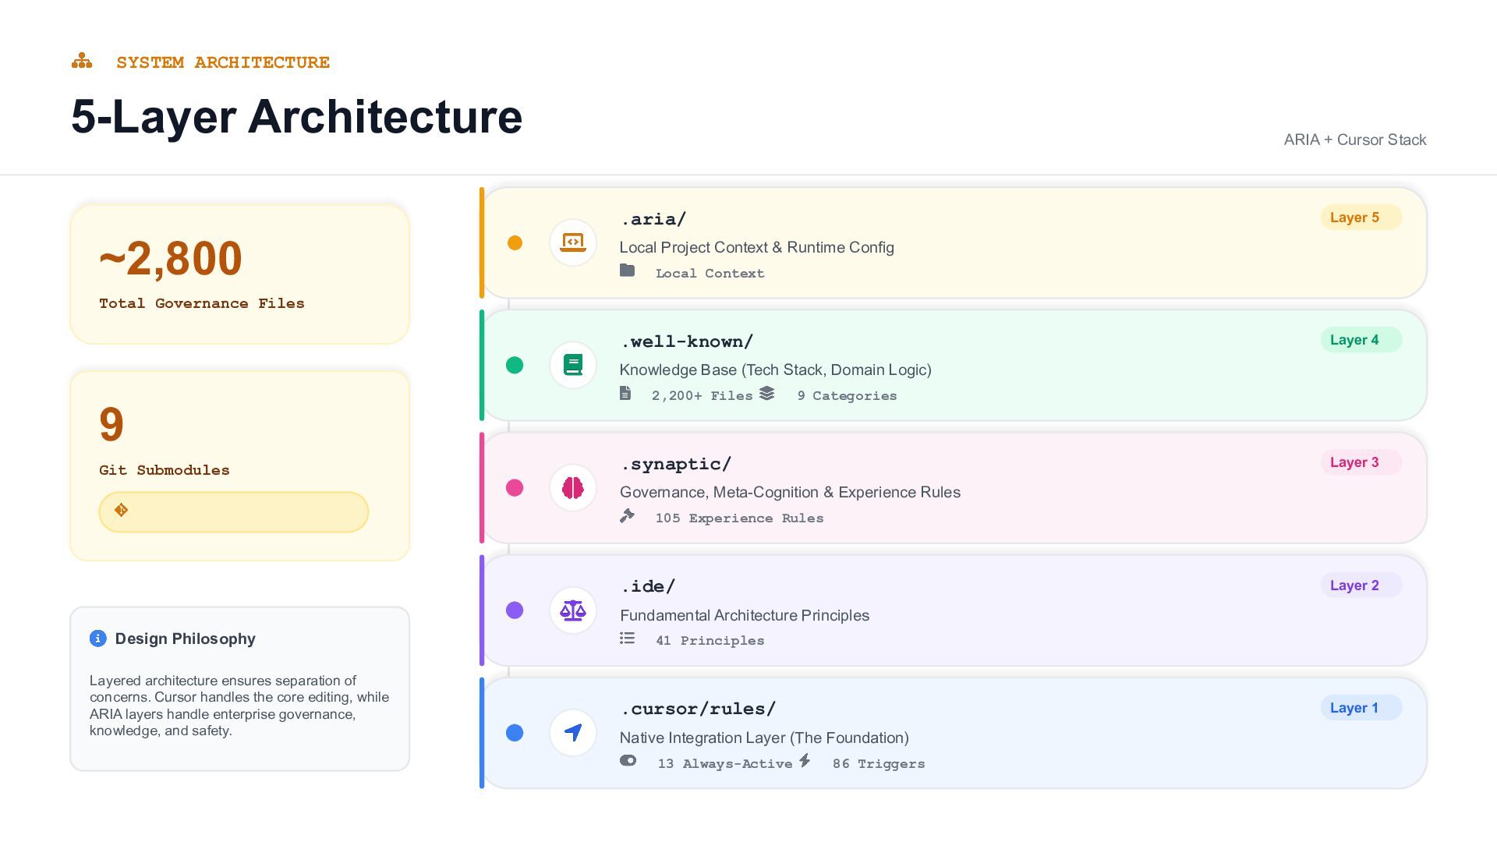Click the git icon in the submodules pill

coord(121,511)
